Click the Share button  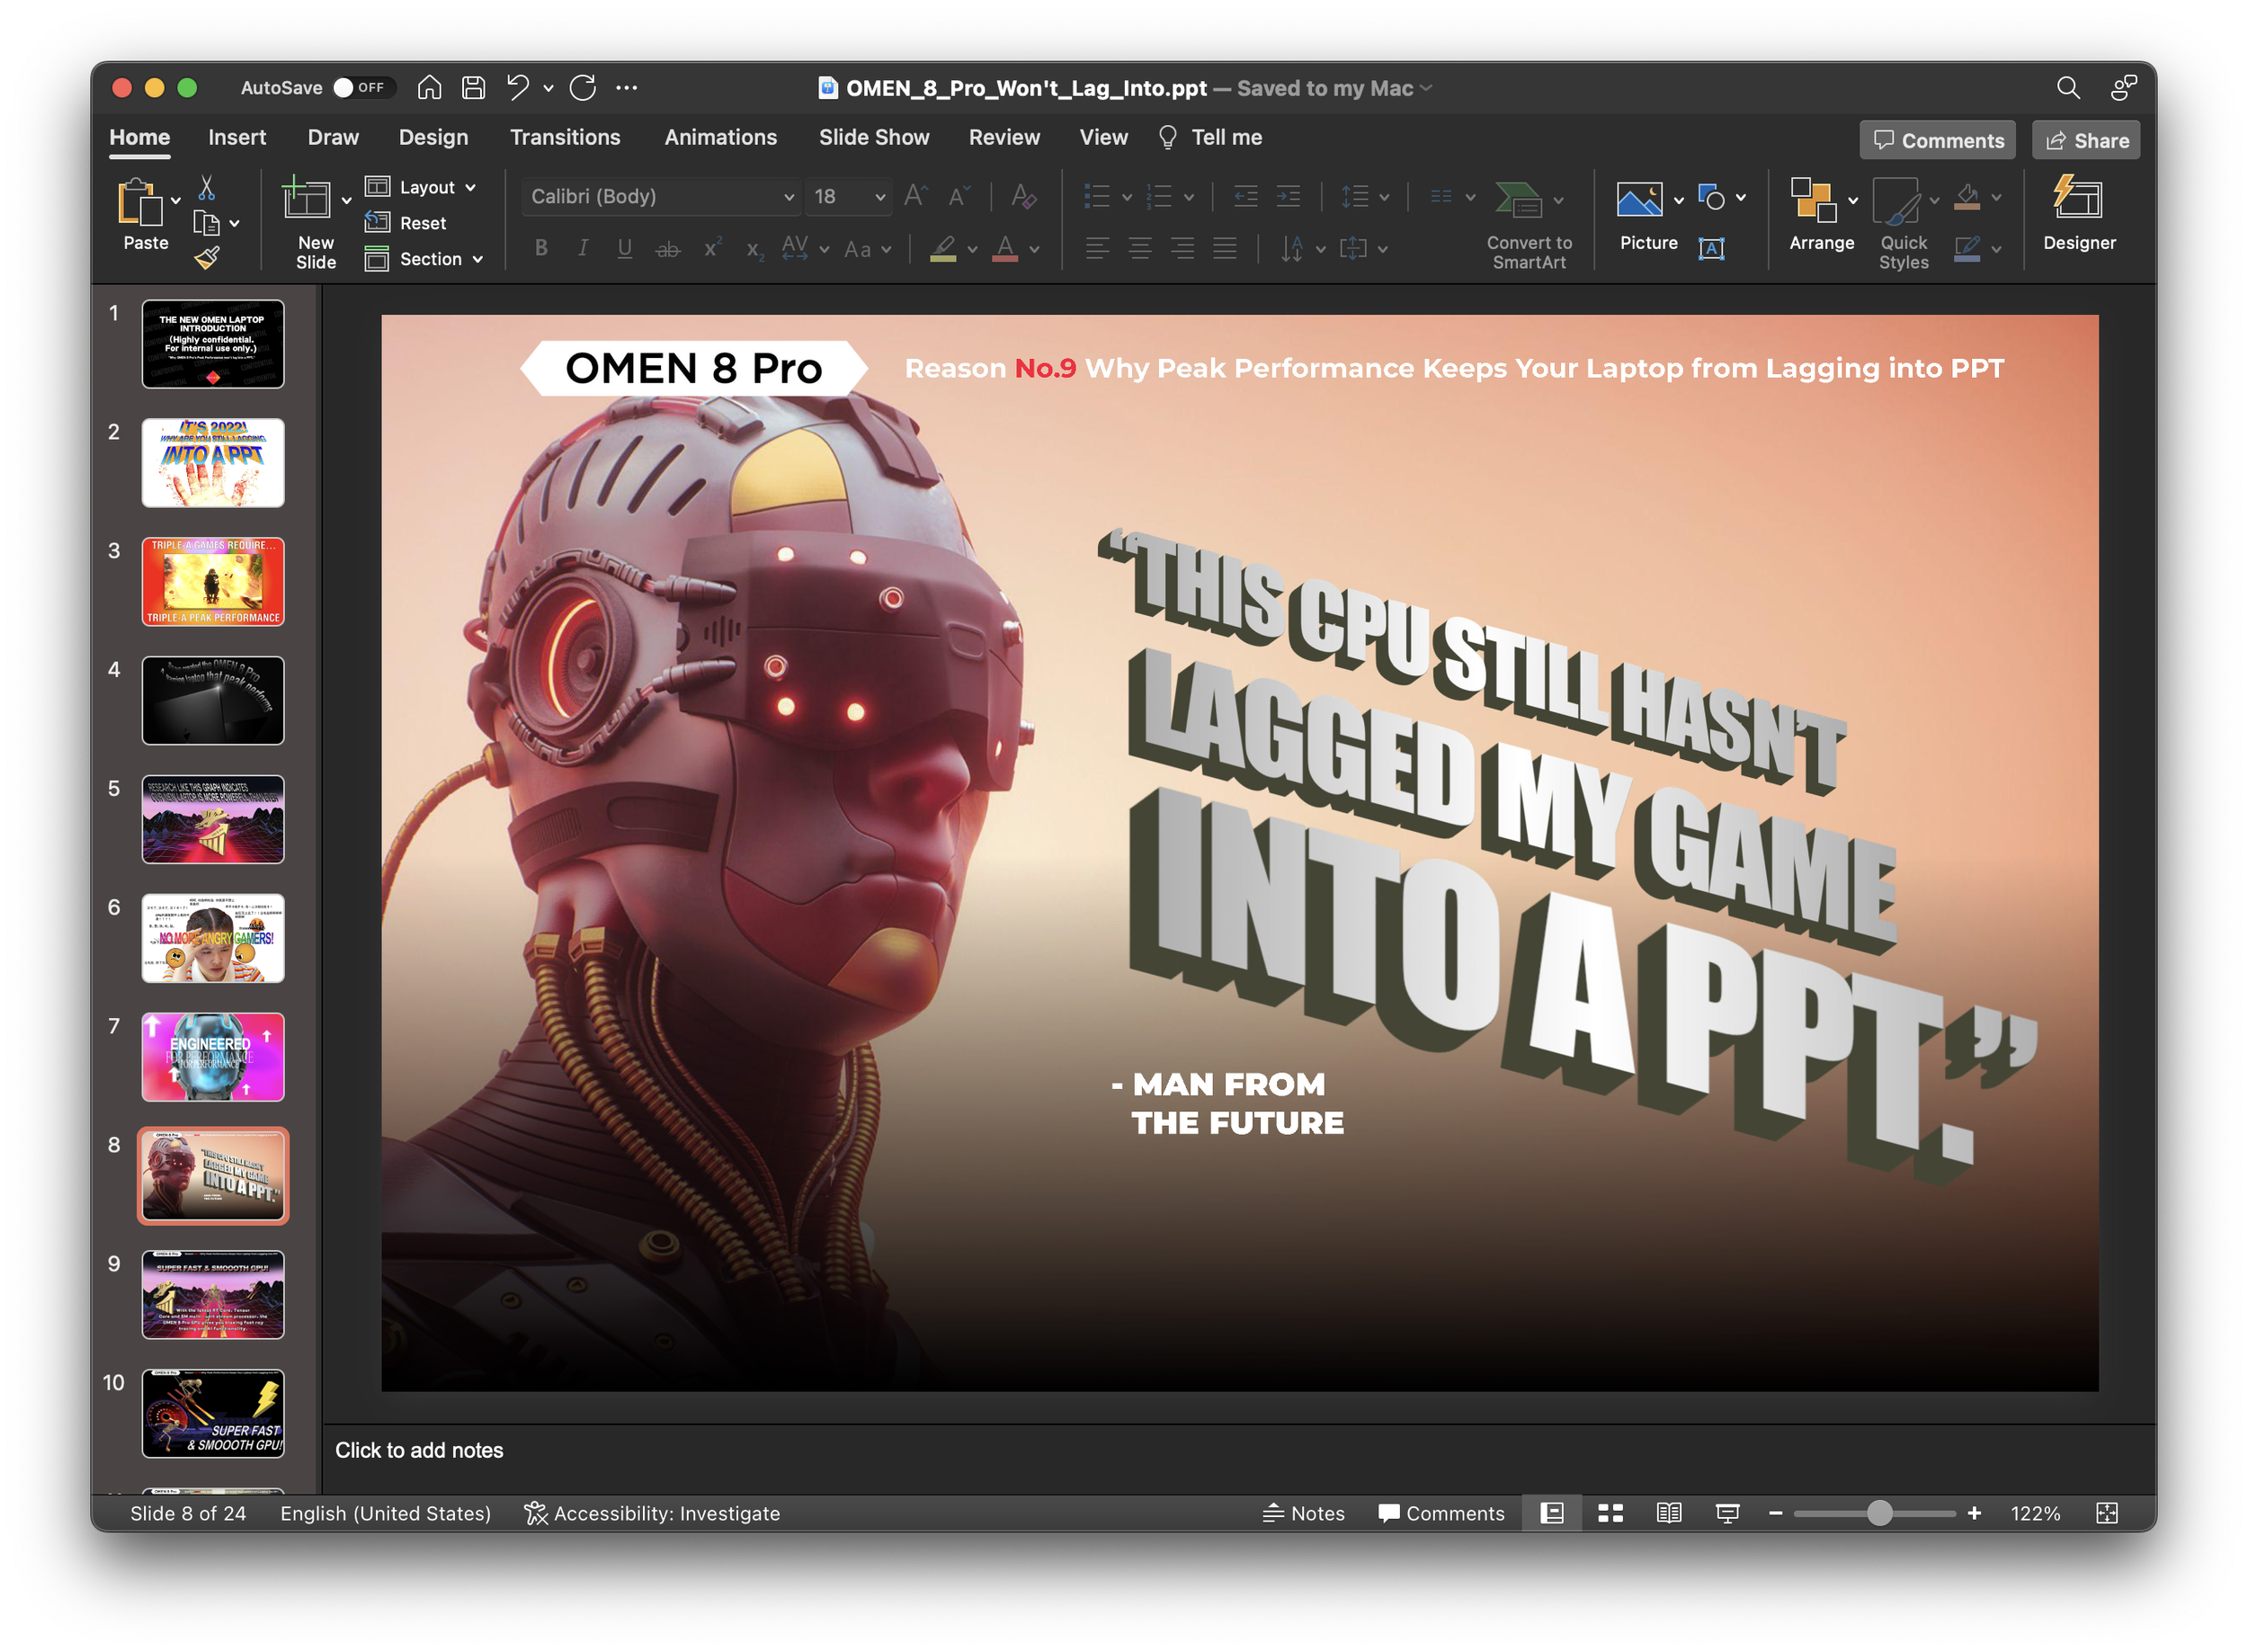[x=2086, y=140]
